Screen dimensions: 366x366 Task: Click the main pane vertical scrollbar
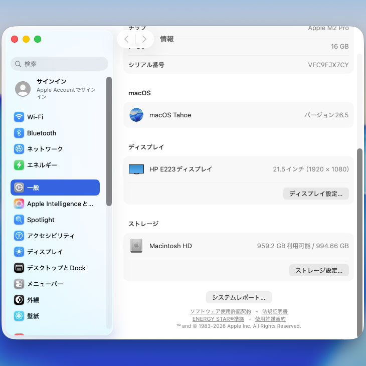359,243
